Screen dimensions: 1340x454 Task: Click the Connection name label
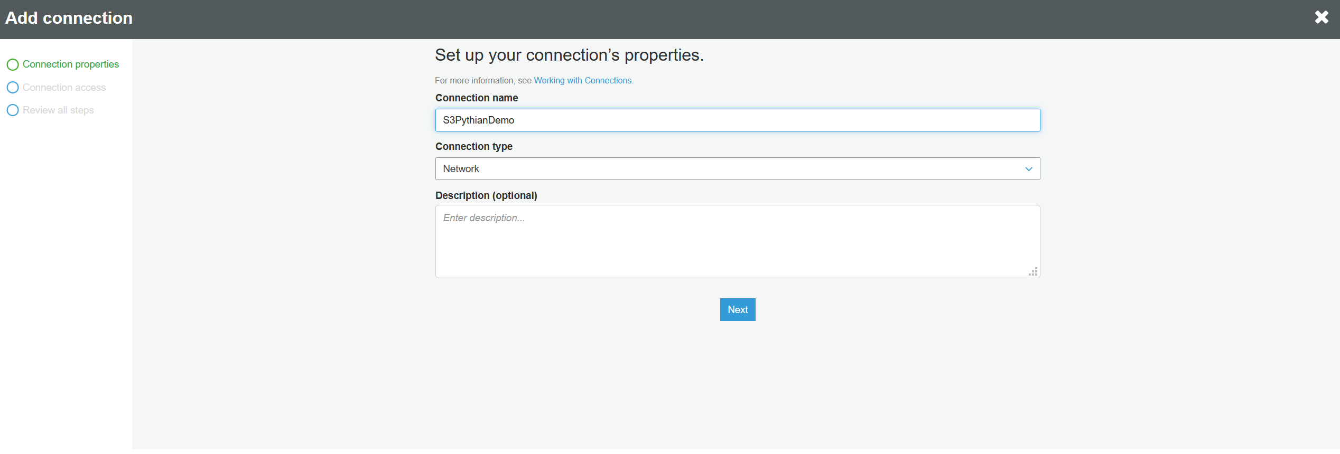(476, 98)
